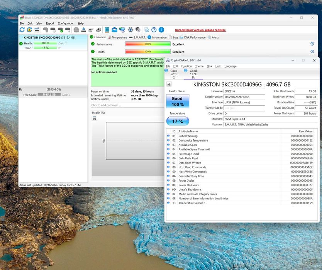Select the 'Unsafe Shutdowns' attribute row
The height and width of the screenshot is (270, 322).
240,189
